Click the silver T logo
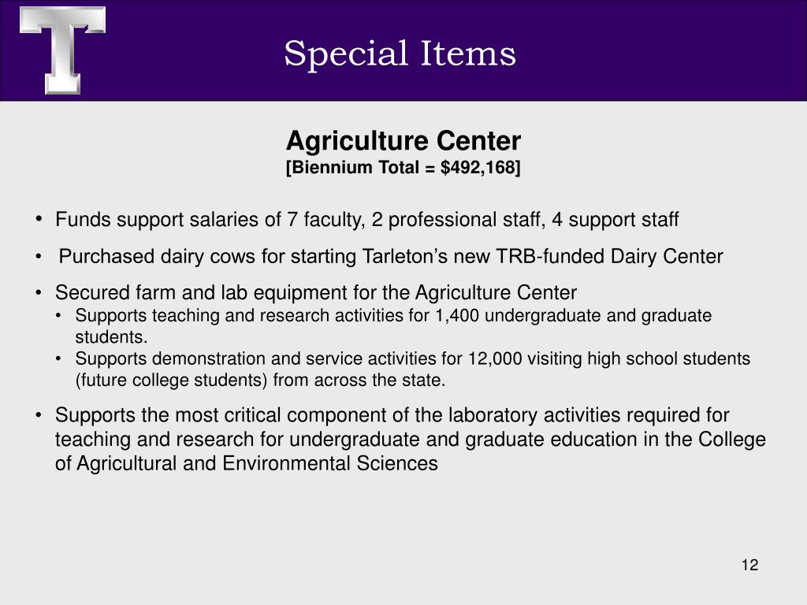This screenshot has width=807, height=605. coord(62,50)
